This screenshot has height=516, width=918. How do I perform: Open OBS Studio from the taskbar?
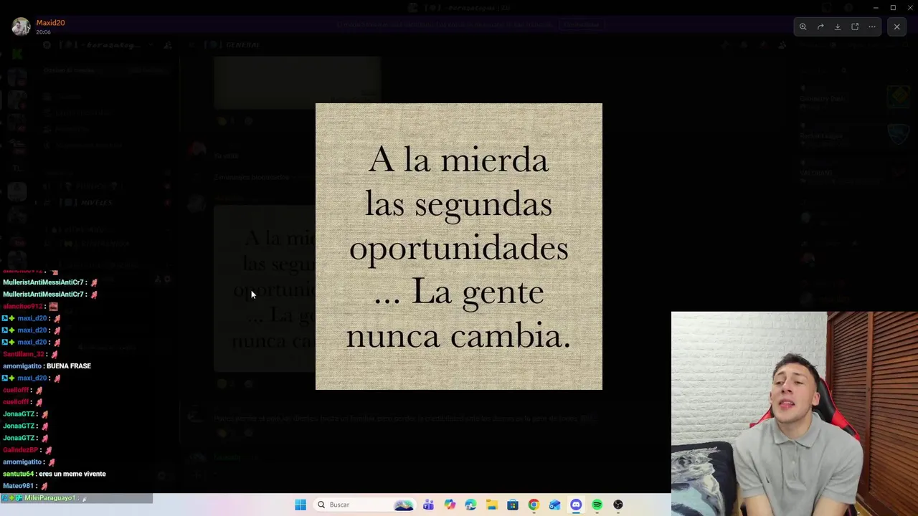[618, 505]
